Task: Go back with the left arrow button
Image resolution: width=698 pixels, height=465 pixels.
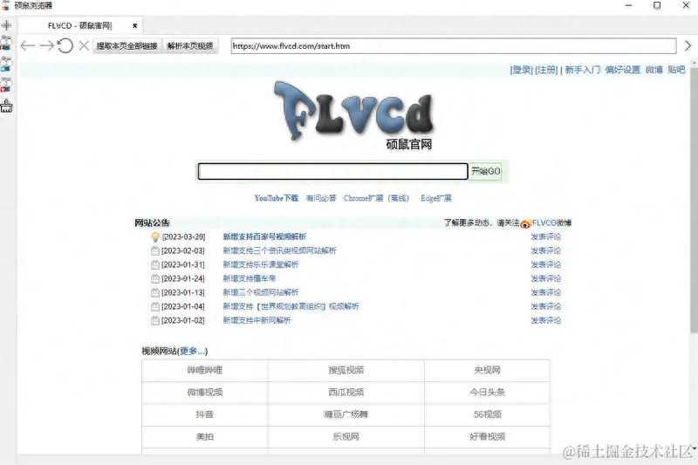Action: coord(28,45)
